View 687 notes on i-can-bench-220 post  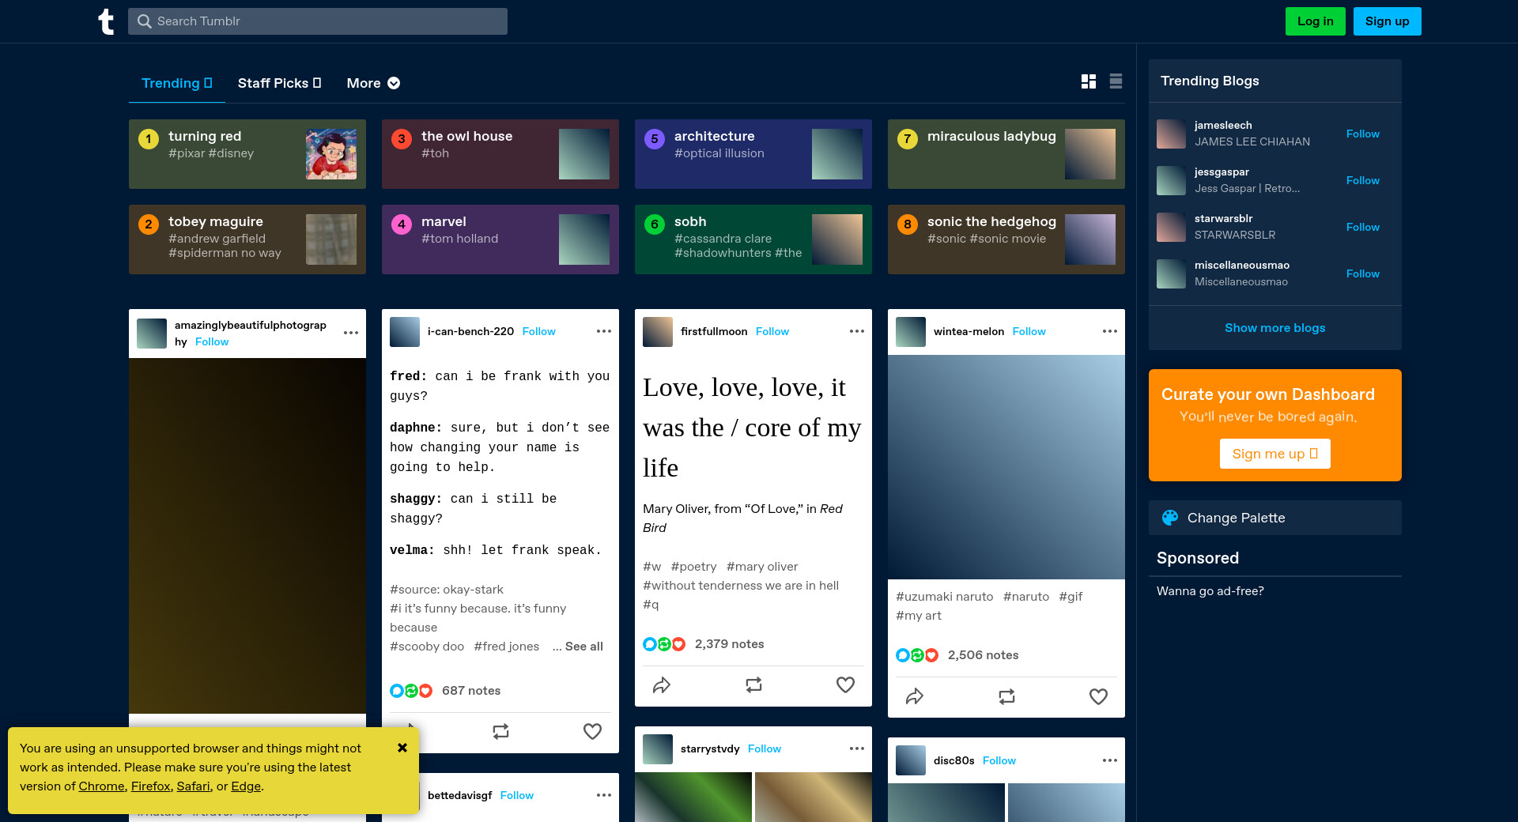click(471, 691)
